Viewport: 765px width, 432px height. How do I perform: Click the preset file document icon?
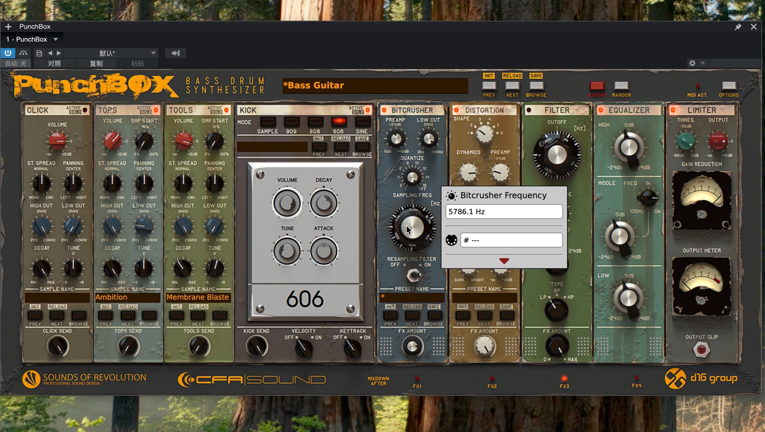click(x=39, y=53)
